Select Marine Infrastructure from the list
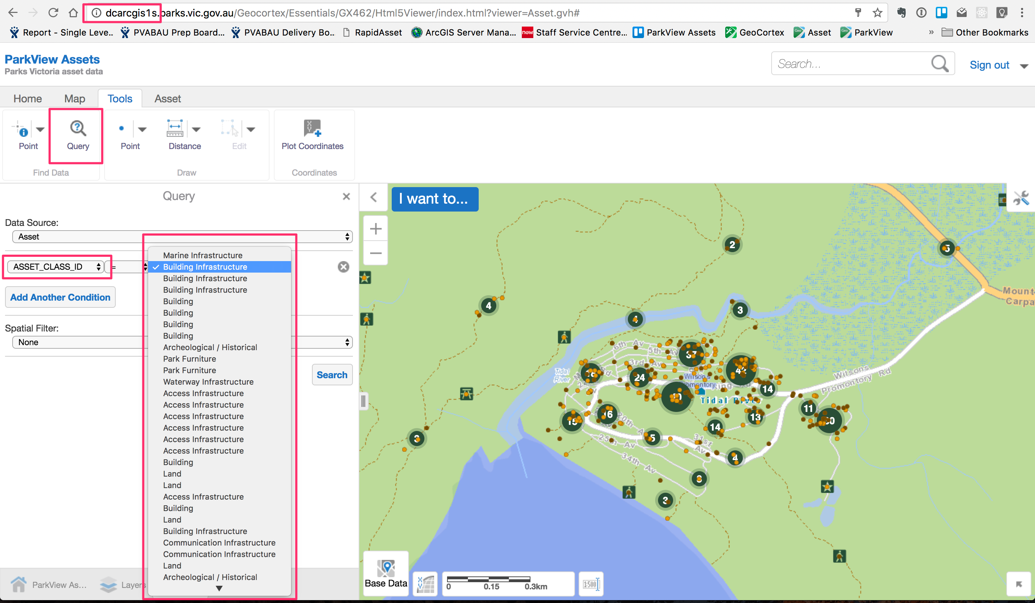 coord(219,255)
